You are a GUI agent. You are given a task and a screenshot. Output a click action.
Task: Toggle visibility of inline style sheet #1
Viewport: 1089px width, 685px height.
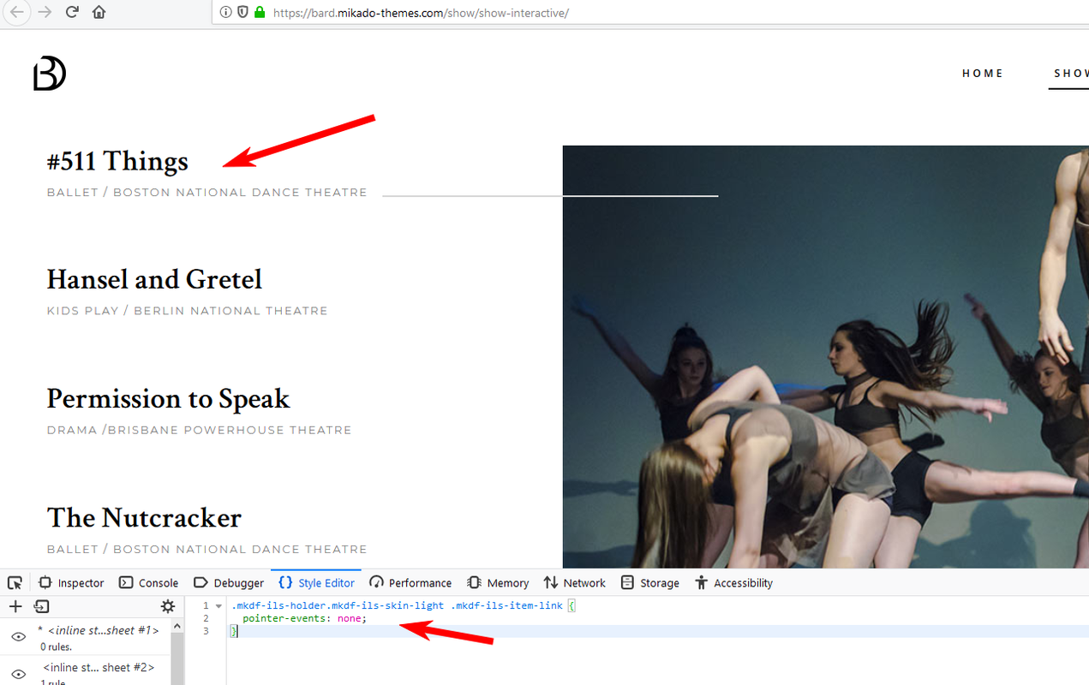[18, 637]
